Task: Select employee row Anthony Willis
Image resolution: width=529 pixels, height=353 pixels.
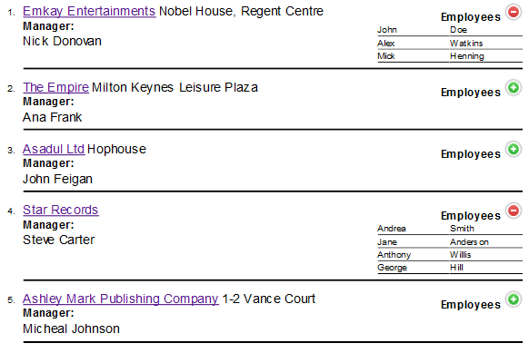Action: coord(450,255)
